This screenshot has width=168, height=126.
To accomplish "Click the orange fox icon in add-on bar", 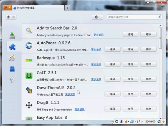I will (126, 122).
